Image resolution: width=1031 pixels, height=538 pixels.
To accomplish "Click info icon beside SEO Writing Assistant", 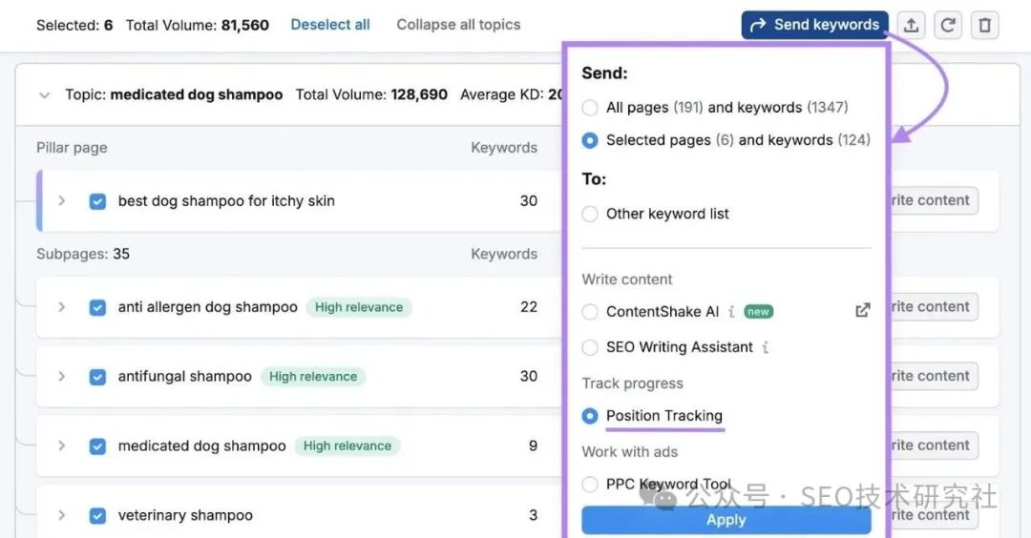I will [766, 347].
